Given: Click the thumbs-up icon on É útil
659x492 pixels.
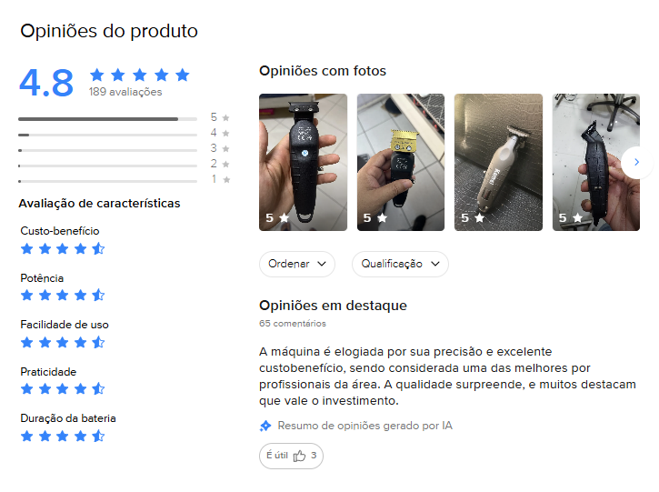Looking at the screenshot, I should point(299,456).
